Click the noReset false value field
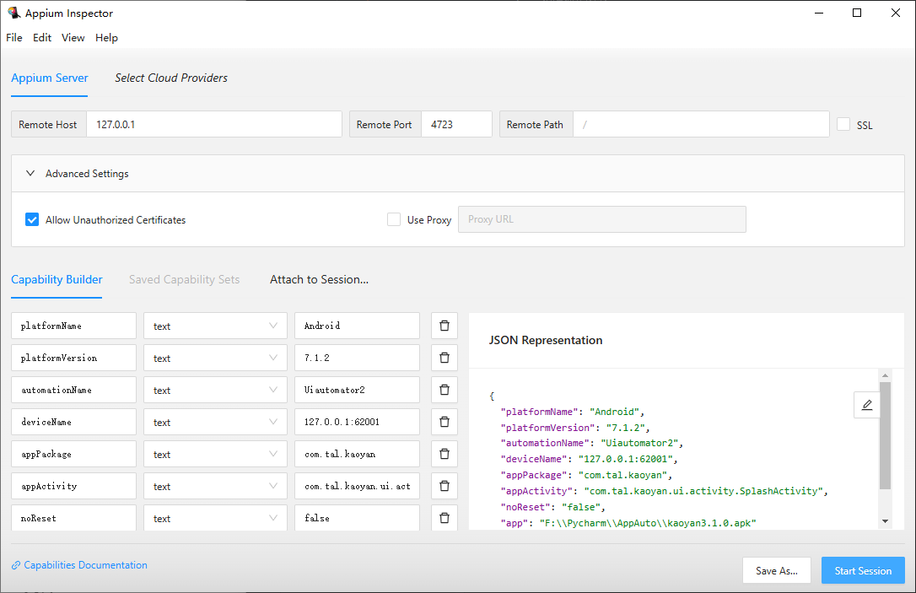Viewport: 916px width, 593px height. 357,518
